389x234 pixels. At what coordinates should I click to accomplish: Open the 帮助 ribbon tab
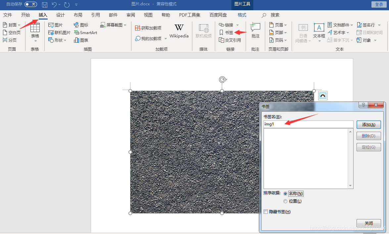166,15
